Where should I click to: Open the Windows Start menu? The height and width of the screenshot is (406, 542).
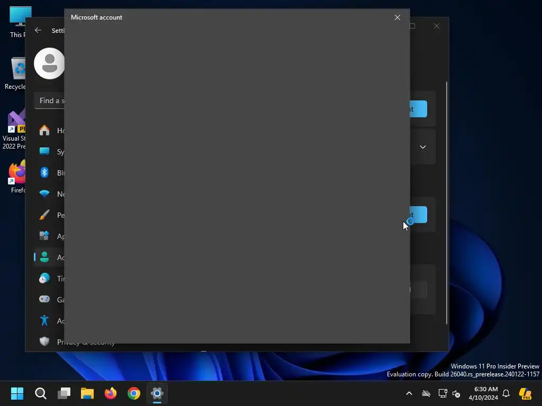[x=17, y=393]
